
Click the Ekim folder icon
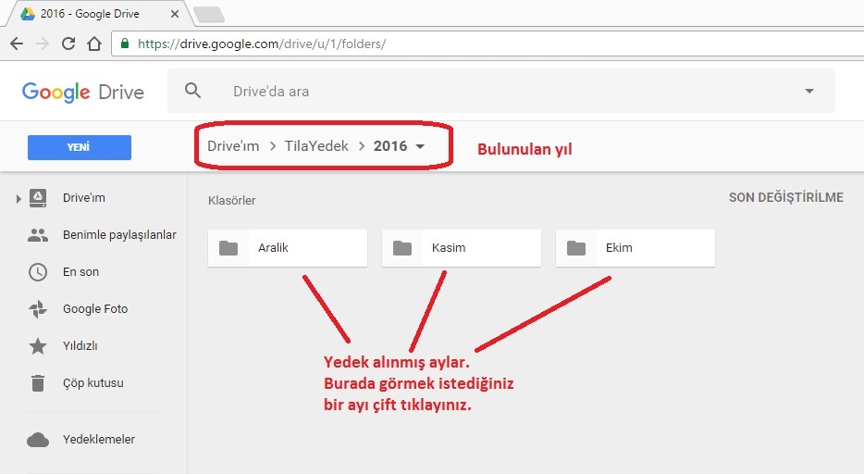(x=576, y=248)
